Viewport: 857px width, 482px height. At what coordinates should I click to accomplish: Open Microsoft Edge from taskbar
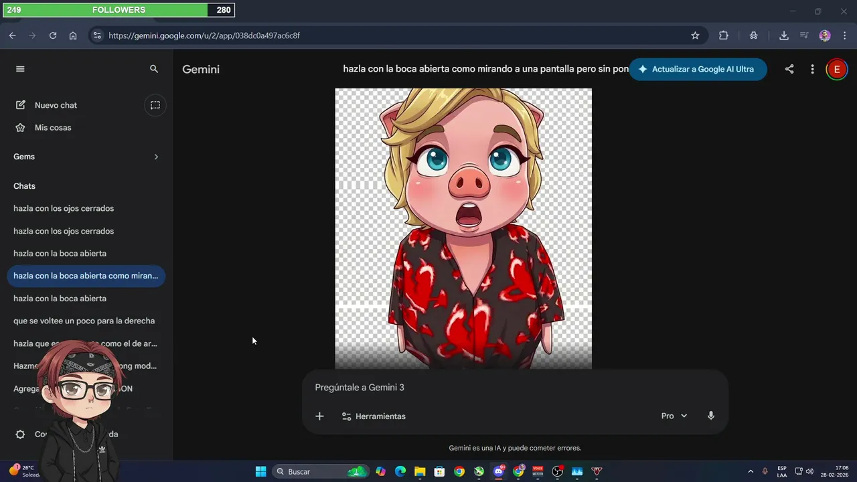pos(400,471)
